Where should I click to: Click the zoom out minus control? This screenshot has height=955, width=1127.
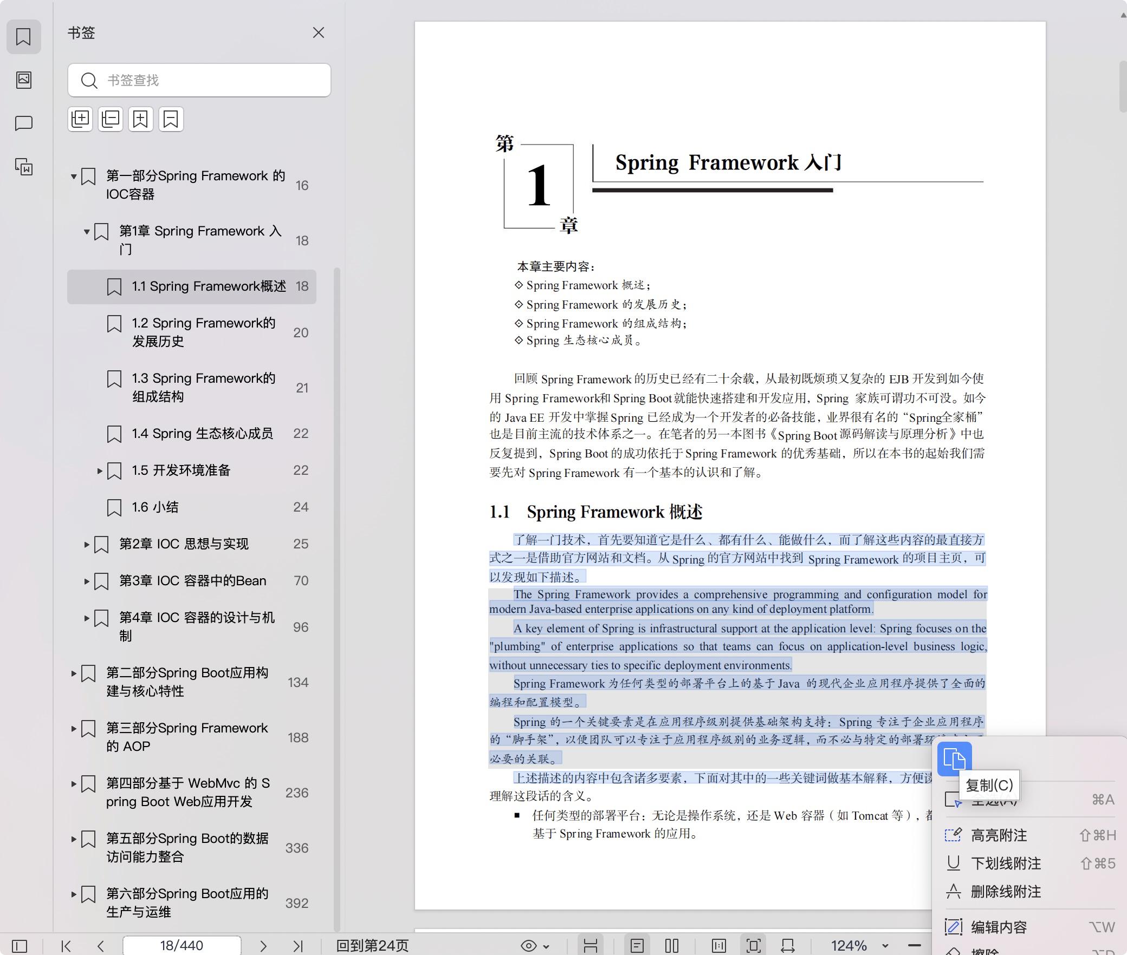[915, 946]
